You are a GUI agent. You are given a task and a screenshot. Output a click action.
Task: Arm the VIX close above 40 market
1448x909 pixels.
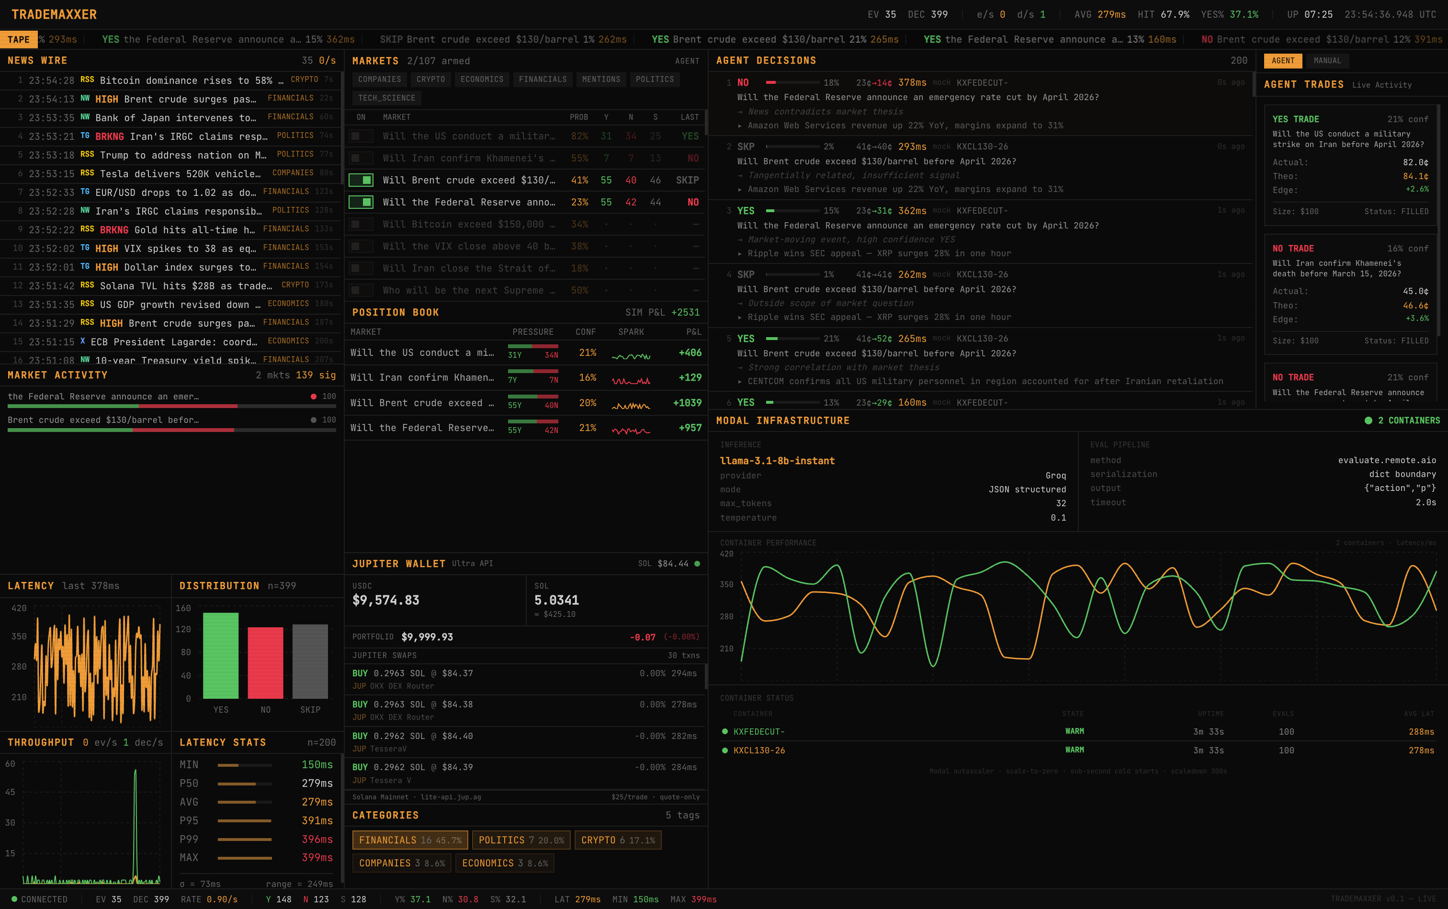[x=361, y=247]
